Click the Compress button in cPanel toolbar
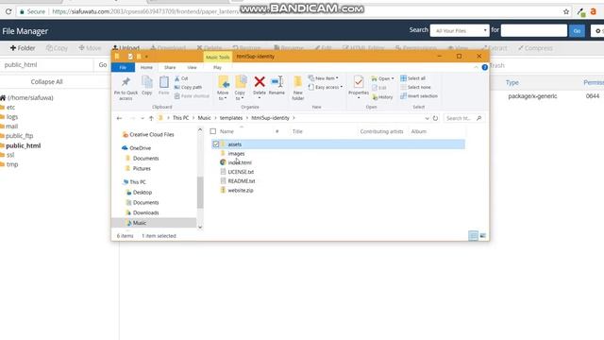604x340 pixels. click(535, 48)
